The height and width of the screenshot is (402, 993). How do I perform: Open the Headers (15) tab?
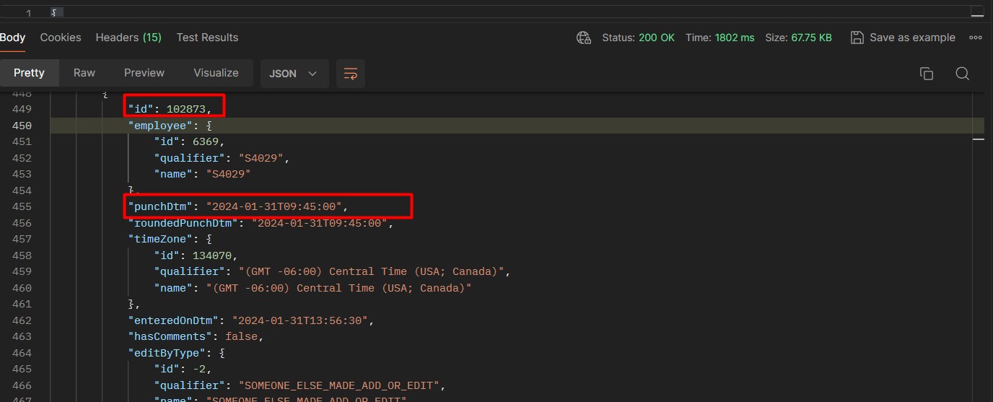click(128, 38)
